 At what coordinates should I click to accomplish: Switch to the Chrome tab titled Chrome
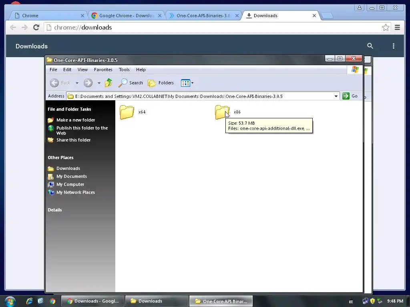tap(48, 16)
